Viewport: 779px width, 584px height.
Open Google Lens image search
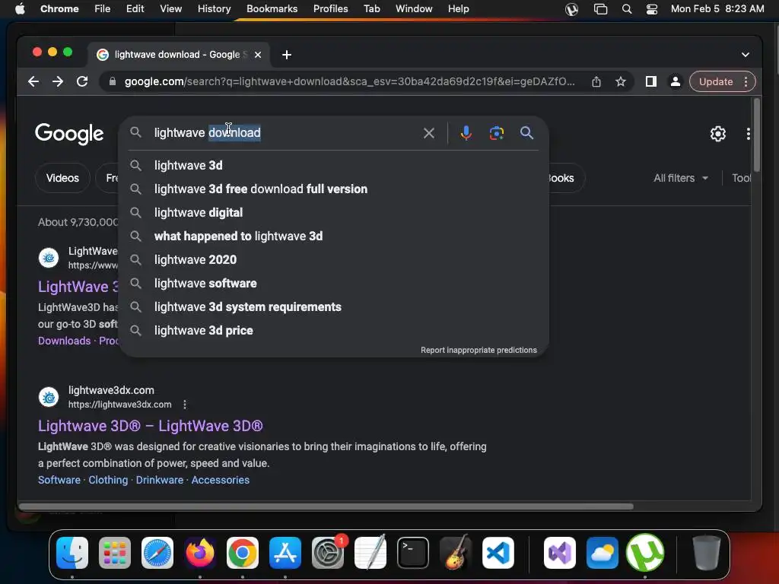pos(496,133)
